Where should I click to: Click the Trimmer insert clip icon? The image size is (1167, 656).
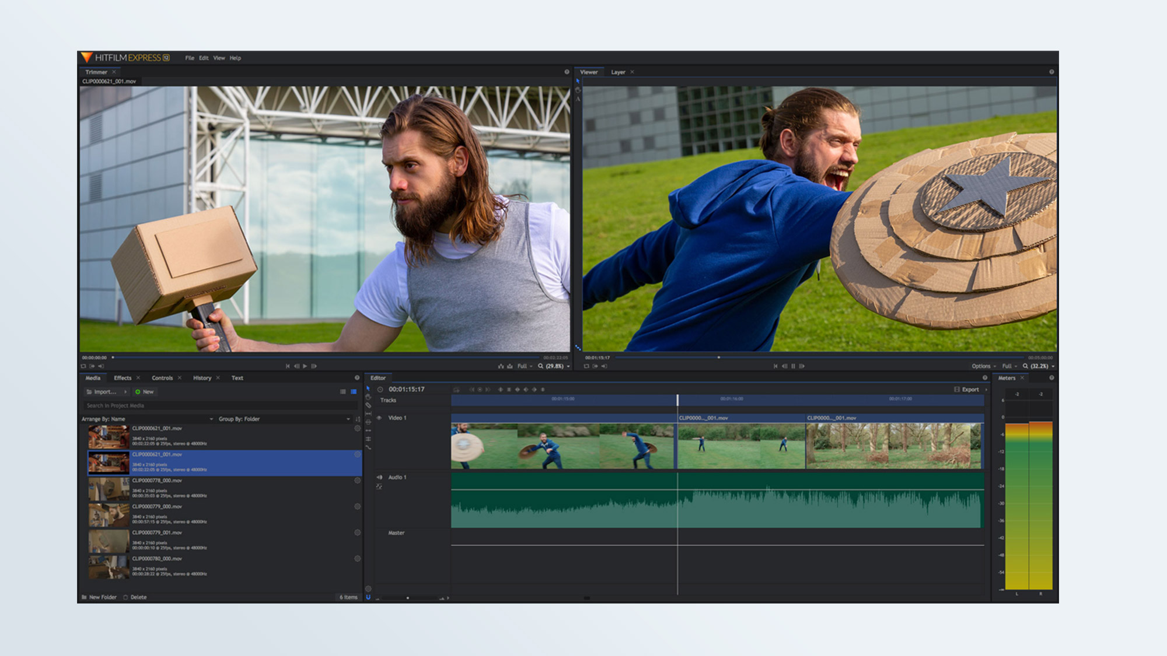501,366
